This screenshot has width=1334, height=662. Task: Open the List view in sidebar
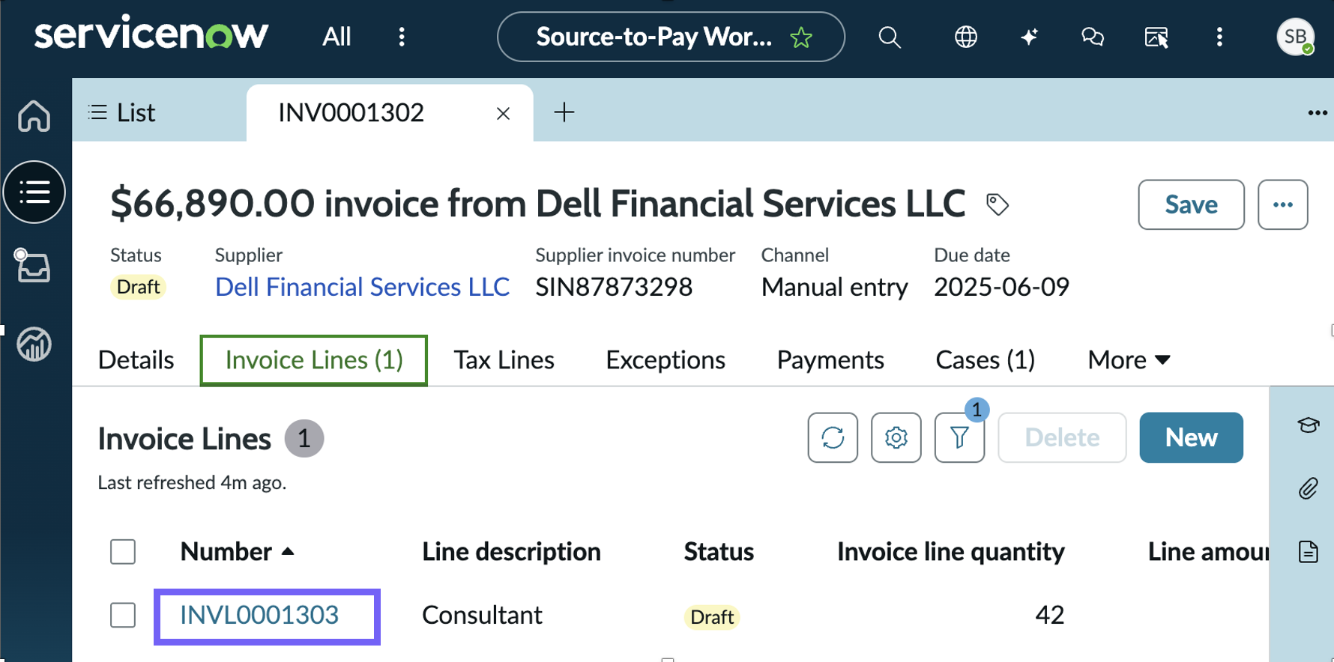click(x=34, y=192)
